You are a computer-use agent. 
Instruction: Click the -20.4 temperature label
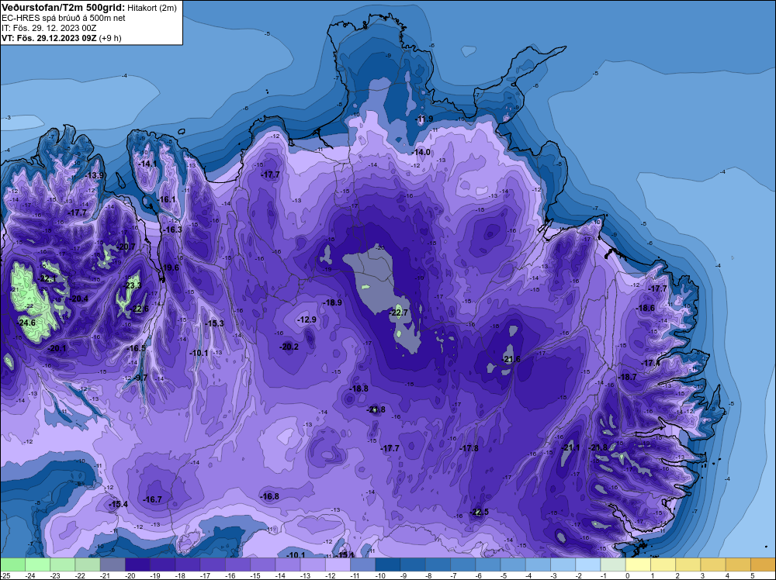pyautogui.click(x=79, y=299)
